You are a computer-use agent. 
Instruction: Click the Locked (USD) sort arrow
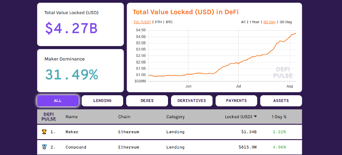255,117
